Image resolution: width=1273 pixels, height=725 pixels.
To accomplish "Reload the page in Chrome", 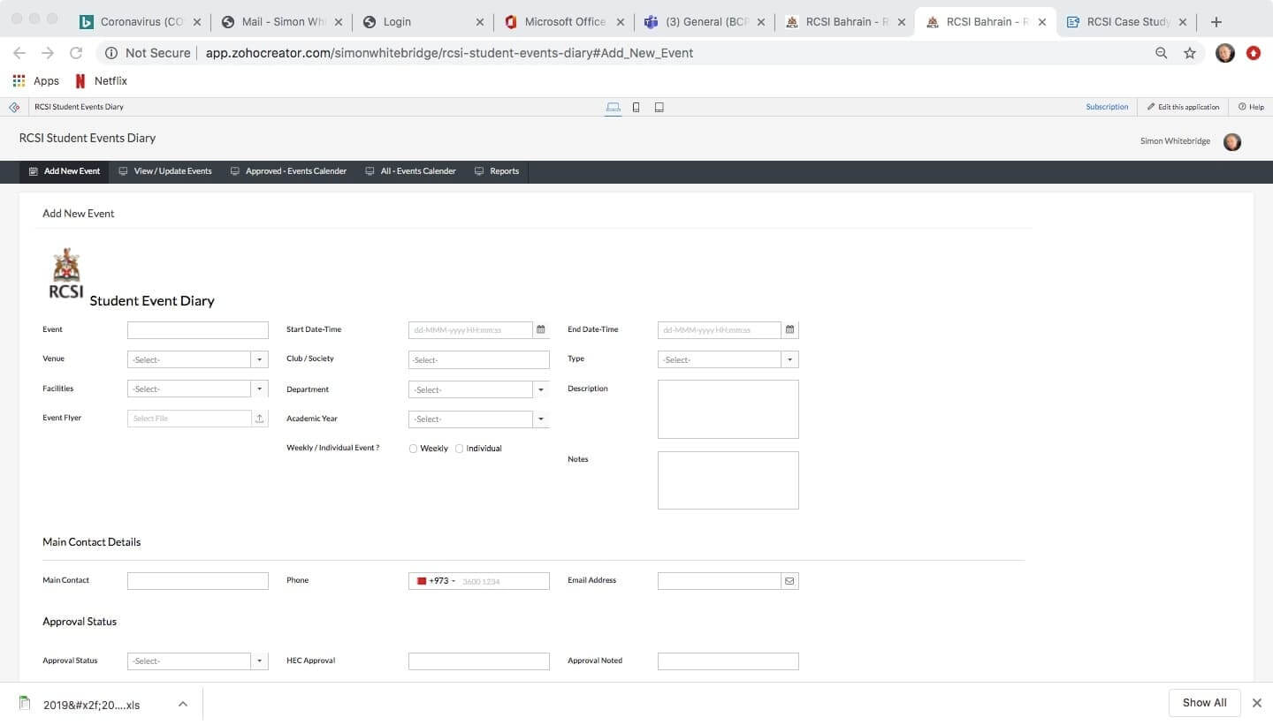I will tap(76, 53).
